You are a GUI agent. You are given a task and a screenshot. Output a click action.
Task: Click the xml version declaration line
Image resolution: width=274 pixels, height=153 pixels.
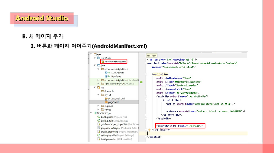coord(172,59)
